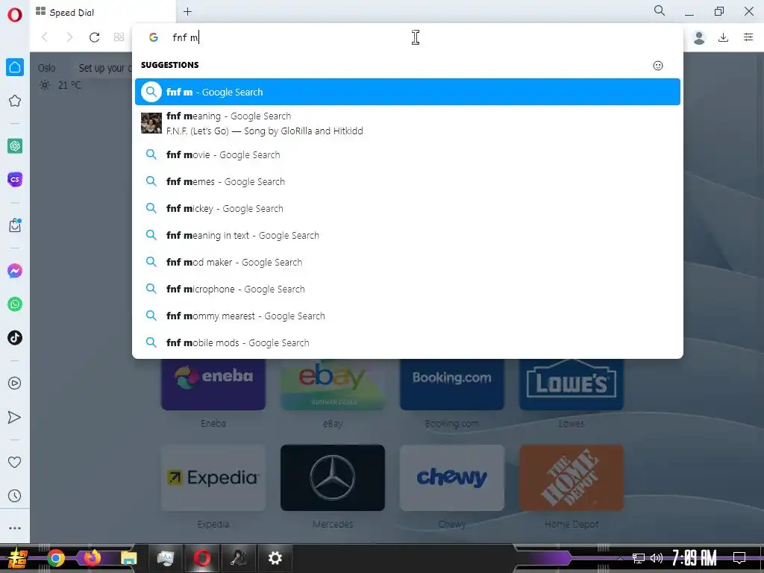This screenshot has height=573, width=764.
Task: Click the Oslo weather location label
Action: coord(47,68)
